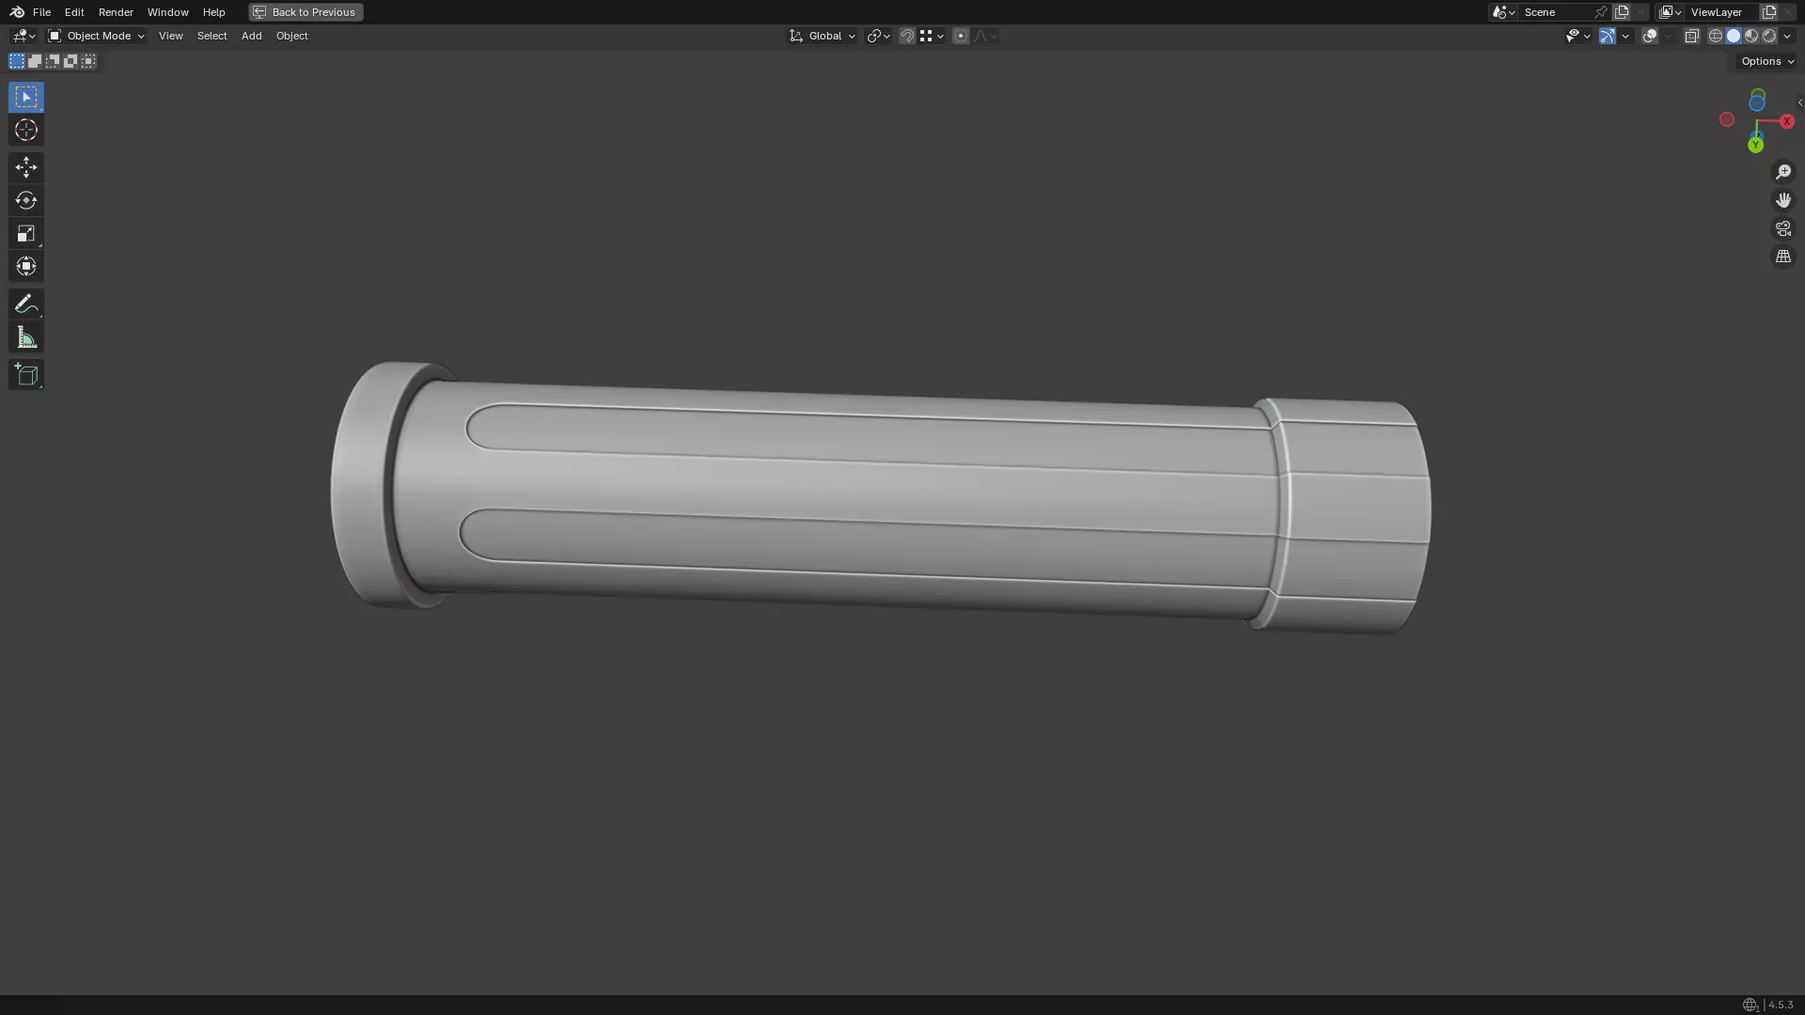Click the new scene icon
The image size is (1805, 1015).
pyautogui.click(x=1622, y=12)
